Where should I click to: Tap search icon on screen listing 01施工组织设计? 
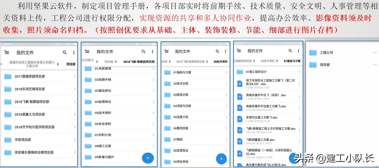[x=290, y=51]
